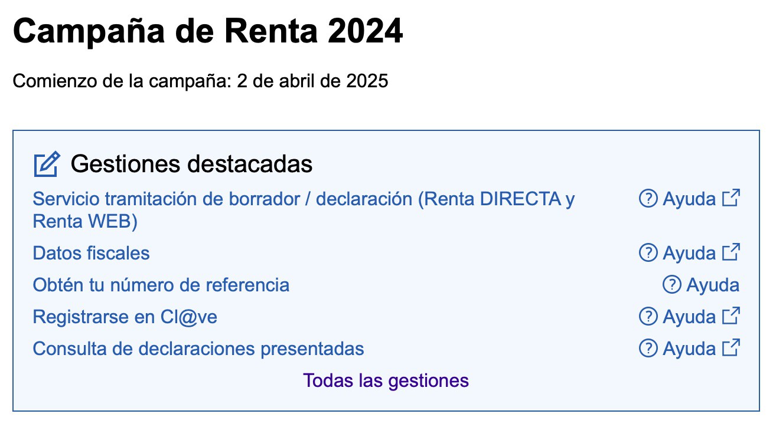The width and height of the screenshot is (776, 427).
Task: Click external link icon on Servicio tramitación row
Action: (x=731, y=199)
